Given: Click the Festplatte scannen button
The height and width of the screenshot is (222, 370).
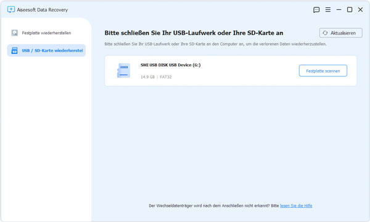Looking at the screenshot, I should click(323, 71).
